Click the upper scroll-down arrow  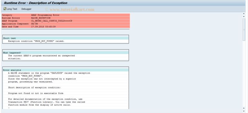pyautogui.click(x=244, y=17)
